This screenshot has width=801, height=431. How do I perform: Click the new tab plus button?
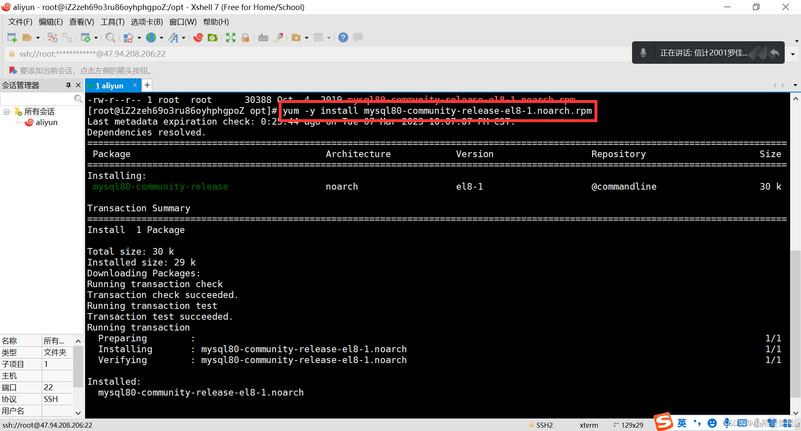[x=147, y=85]
